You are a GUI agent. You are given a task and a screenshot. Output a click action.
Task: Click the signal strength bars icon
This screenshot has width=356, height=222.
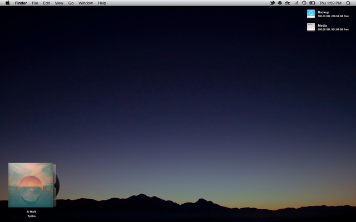(x=295, y=3)
